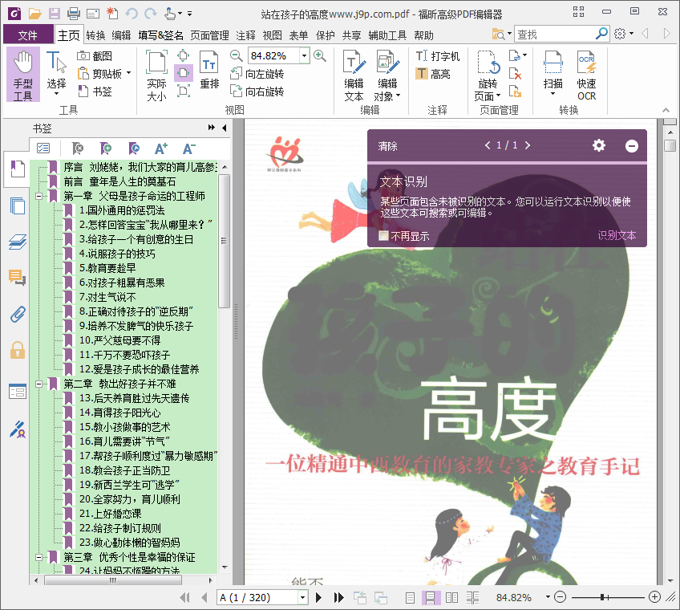Open the Pages thumbnail panel in the sidebar
This screenshot has height=610, width=680.
(18, 205)
